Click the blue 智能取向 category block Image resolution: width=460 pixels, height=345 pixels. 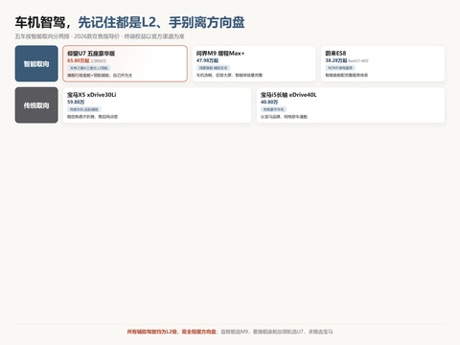[x=36, y=63]
